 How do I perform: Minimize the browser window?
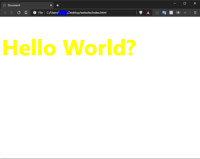coord(175,3)
